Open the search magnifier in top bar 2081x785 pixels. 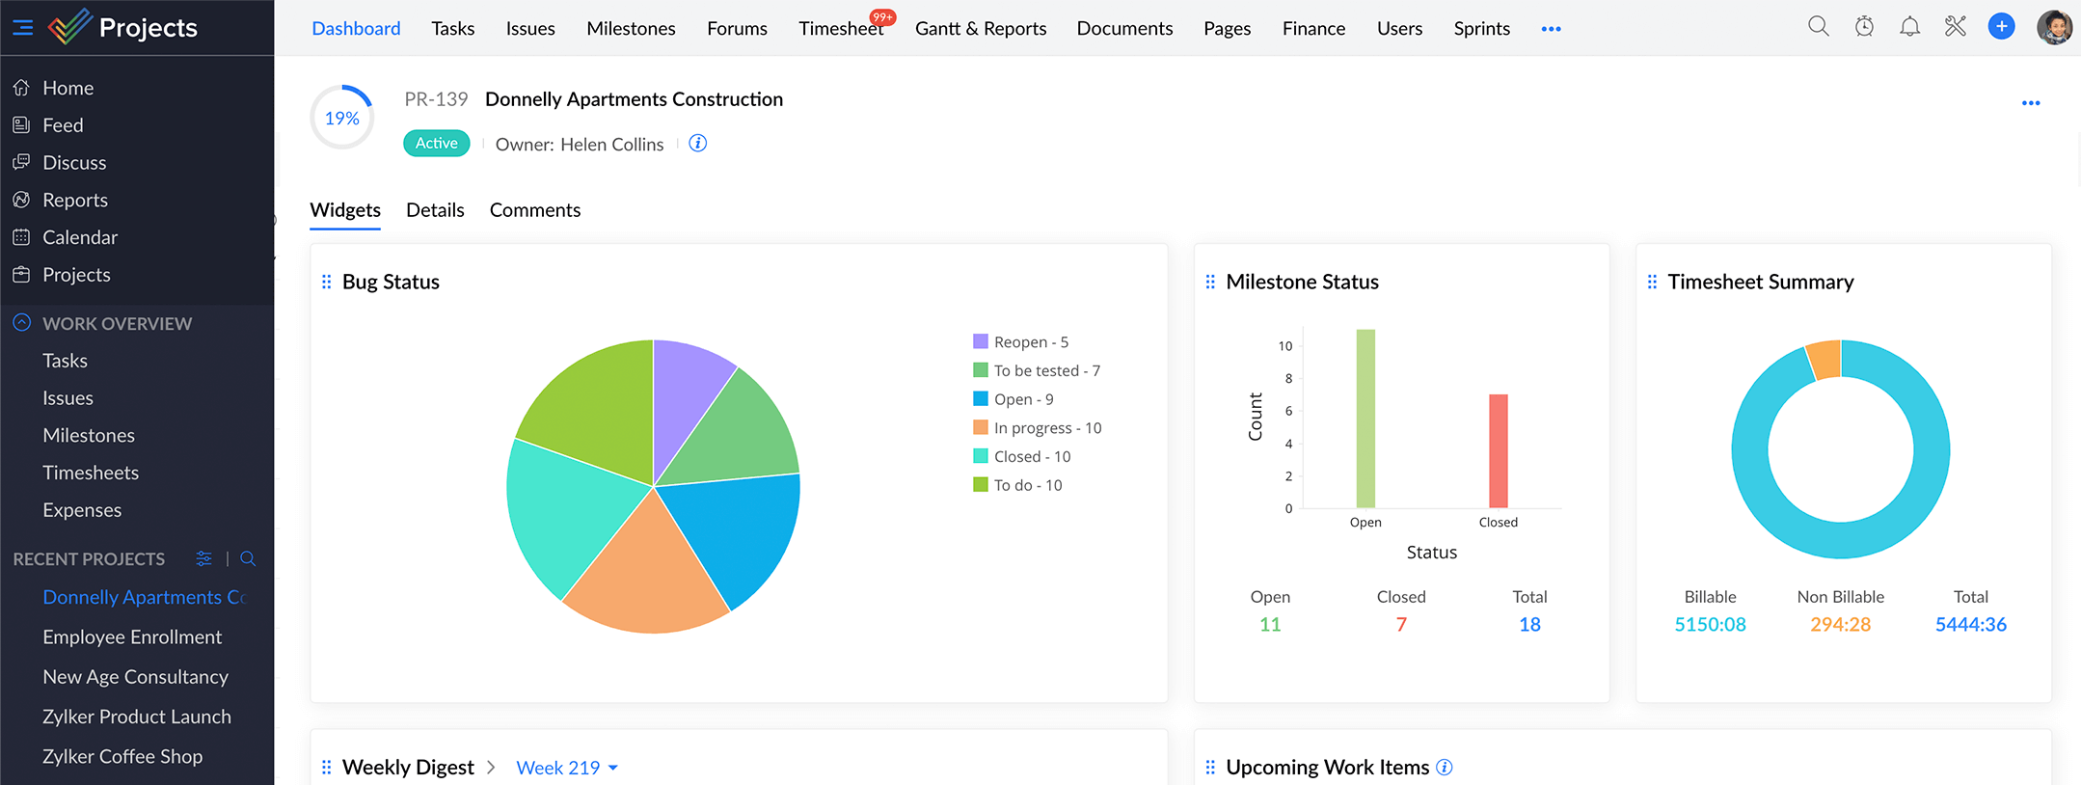click(1818, 27)
